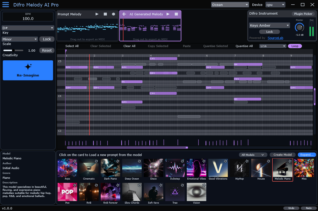This screenshot has height=211, width=318.
Task: Favorite the Arps model star
Action: tap(75, 161)
